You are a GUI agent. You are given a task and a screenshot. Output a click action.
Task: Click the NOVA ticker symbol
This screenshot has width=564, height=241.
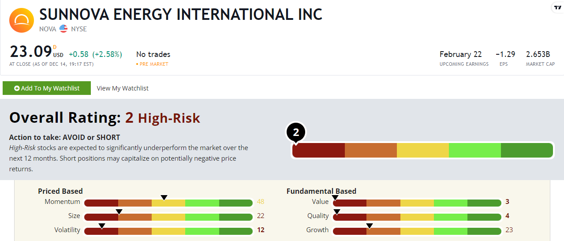click(48, 29)
